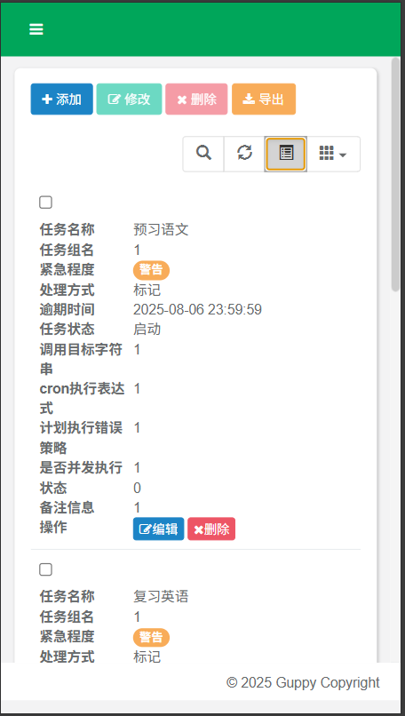Click the 逾期时间 label
The width and height of the screenshot is (405, 716).
[x=67, y=310]
